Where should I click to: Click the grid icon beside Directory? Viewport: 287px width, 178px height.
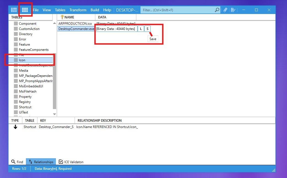click(x=16, y=34)
